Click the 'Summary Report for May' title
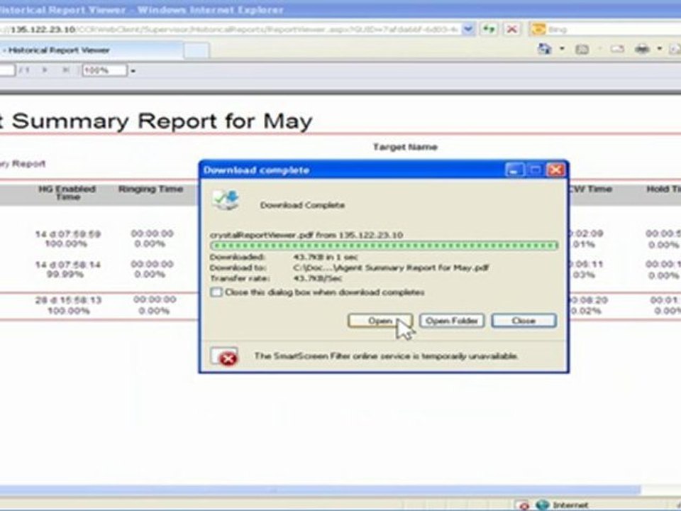 click(162, 121)
